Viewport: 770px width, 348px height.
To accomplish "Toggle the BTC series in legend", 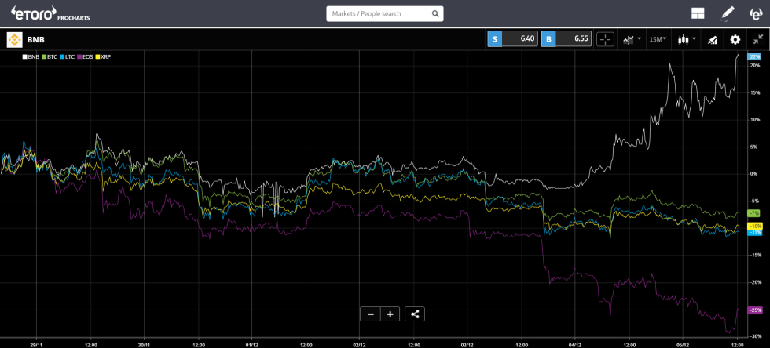I will pyautogui.click(x=49, y=57).
